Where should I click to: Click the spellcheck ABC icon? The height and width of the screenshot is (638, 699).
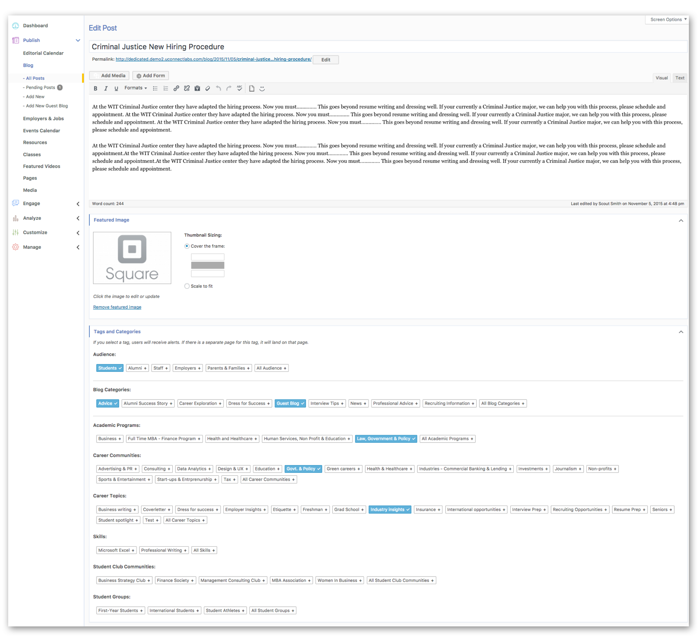pos(239,88)
